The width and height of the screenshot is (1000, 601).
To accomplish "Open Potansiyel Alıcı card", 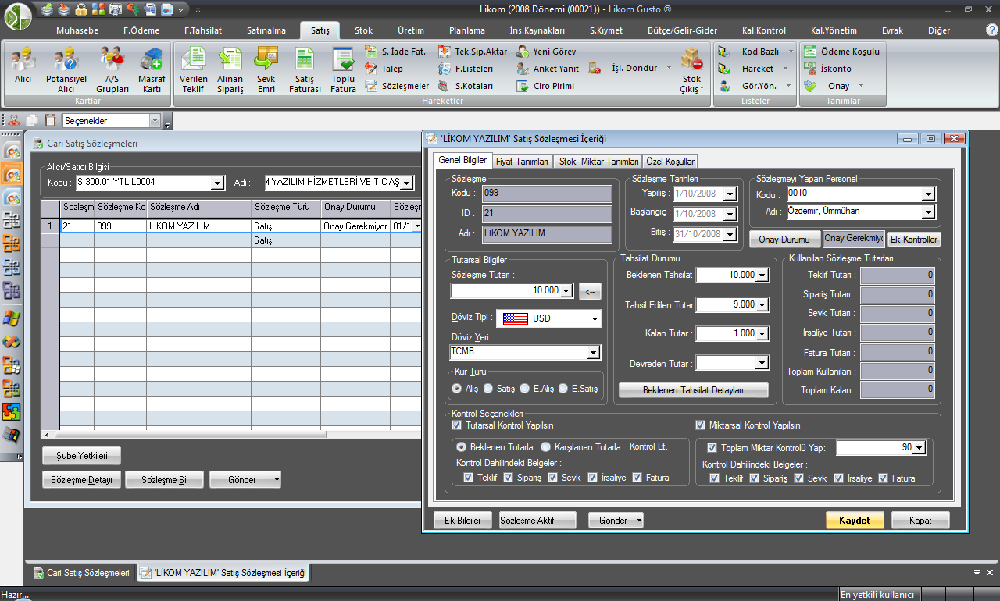I will click(x=66, y=69).
